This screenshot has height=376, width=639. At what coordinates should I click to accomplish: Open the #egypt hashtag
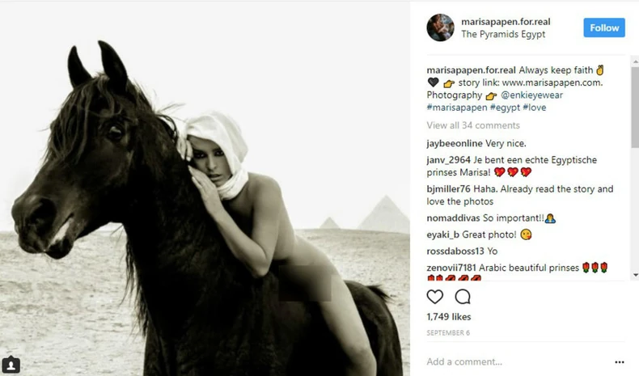point(505,108)
